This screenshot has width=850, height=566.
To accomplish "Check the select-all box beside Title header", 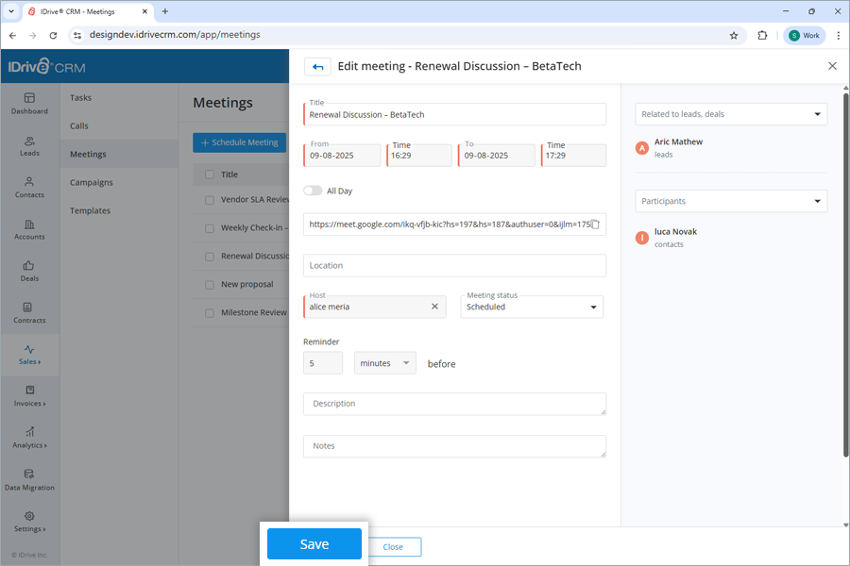I will point(210,175).
